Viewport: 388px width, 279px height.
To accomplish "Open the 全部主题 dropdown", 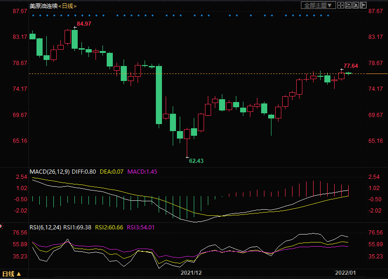I will [x=318, y=6].
